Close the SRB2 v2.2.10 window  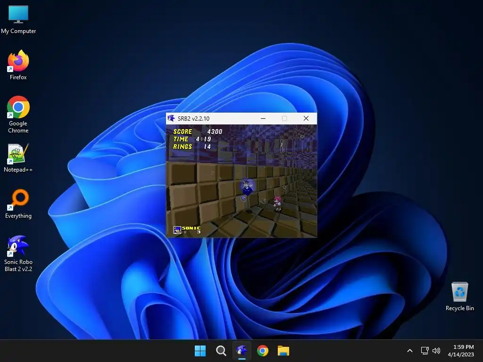(x=306, y=118)
